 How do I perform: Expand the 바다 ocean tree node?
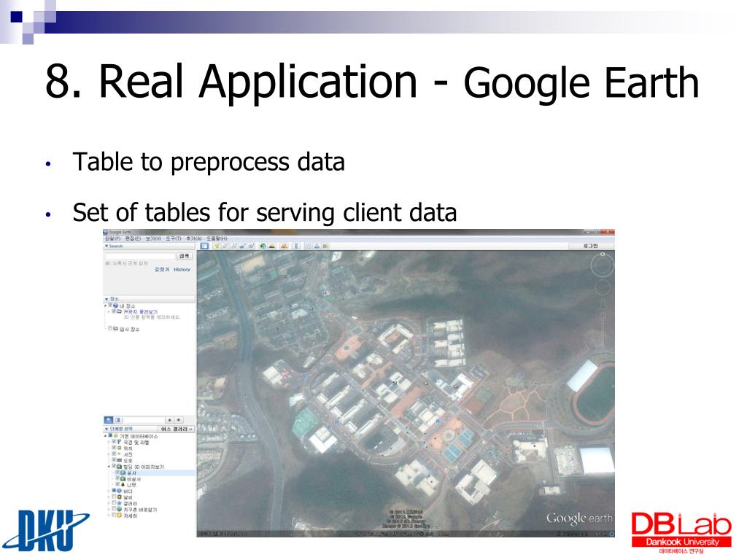[109, 491]
